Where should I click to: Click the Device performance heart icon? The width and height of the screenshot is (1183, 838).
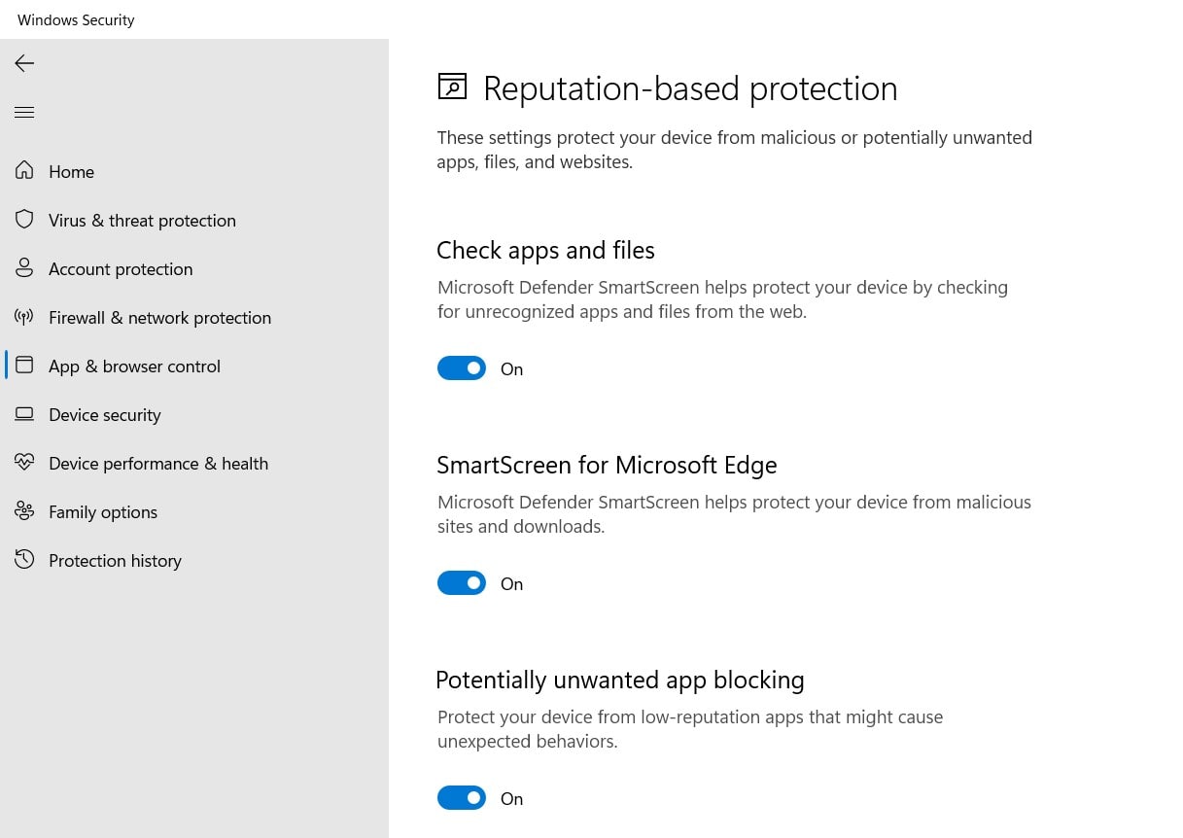tap(24, 463)
